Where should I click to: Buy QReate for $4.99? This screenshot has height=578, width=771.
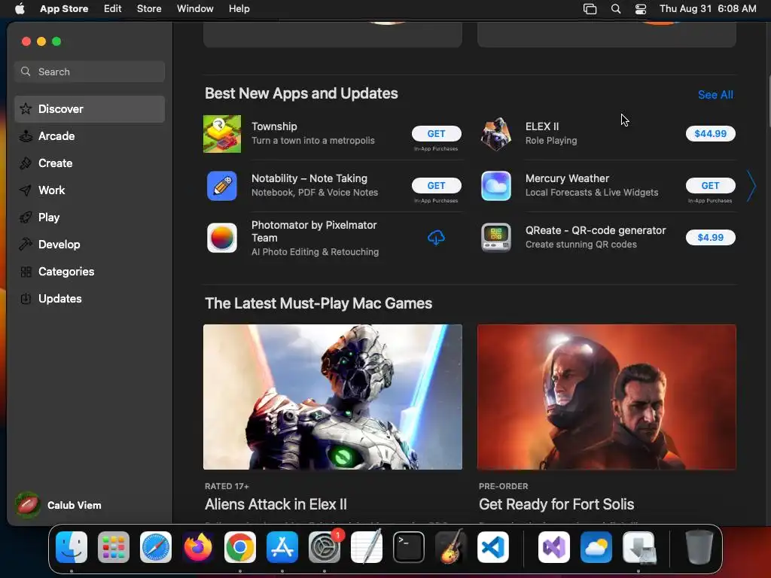710,237
